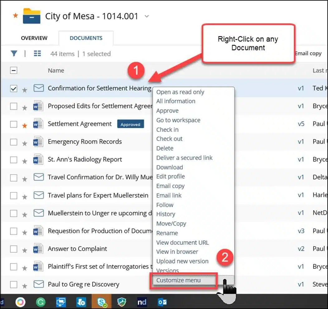
Task: Open the colorful ring app in taskbar
Action: click(x=21, y=302)
